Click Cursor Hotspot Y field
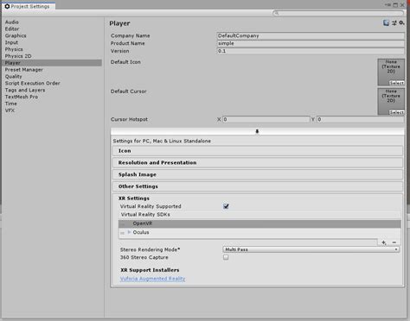Image resolution: width=410 pixels, height=321 pixels. [x=361, y=119]
